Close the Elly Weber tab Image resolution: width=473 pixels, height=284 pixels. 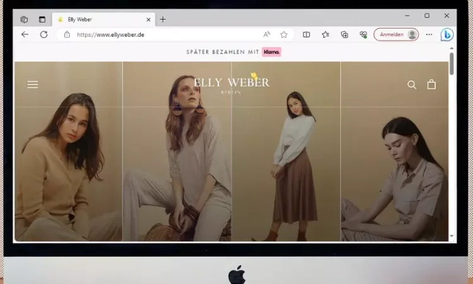coord(148,20)
